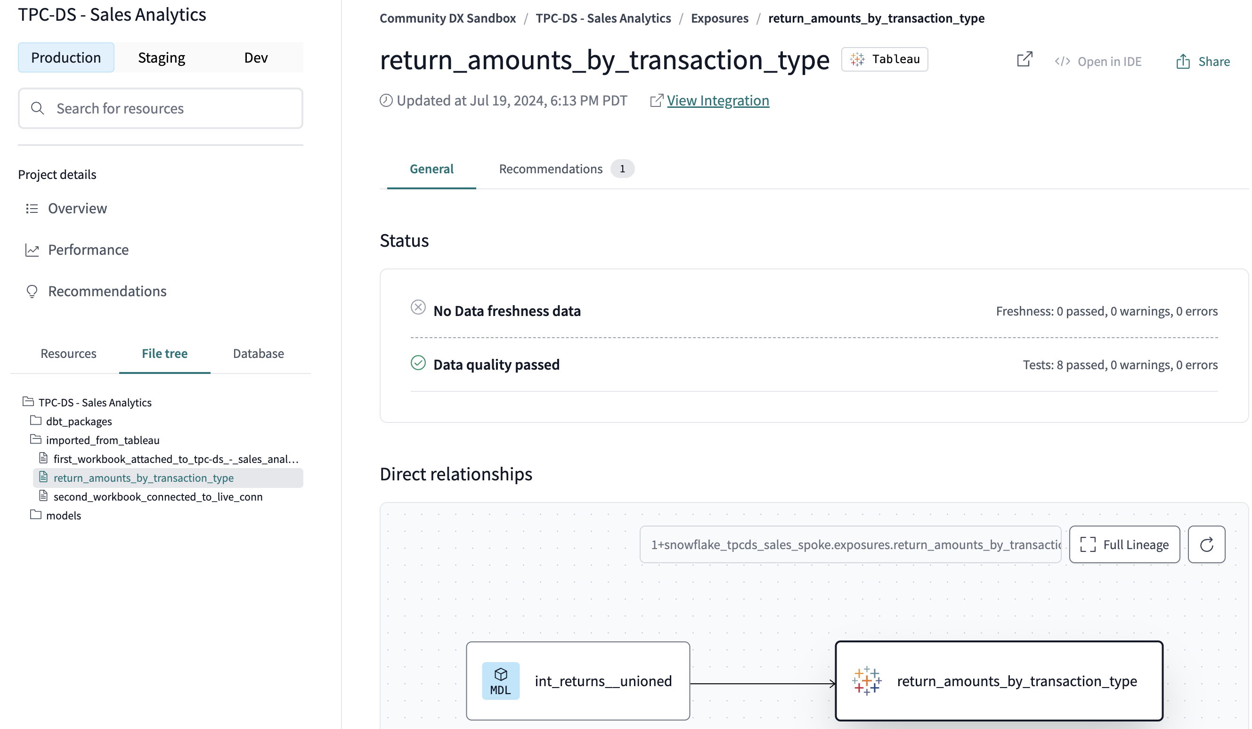Click the Search for resources input field
The width and height of the screenshot is (1252, 729).
coord(161,108)
